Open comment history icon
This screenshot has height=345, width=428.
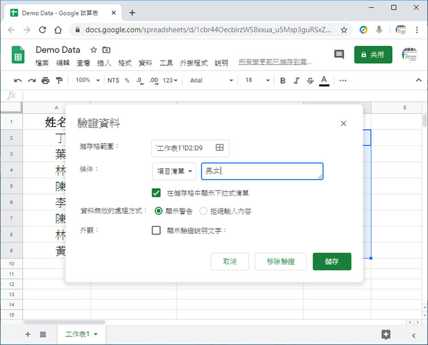coord(339,54)
